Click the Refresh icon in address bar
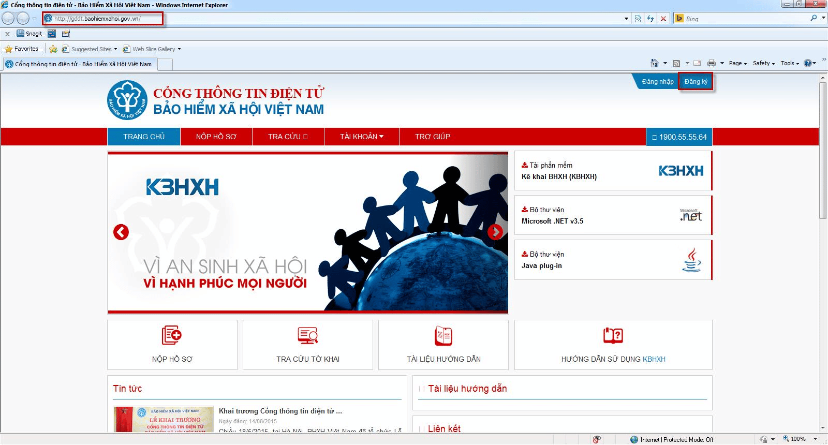 tap(650, 19)
